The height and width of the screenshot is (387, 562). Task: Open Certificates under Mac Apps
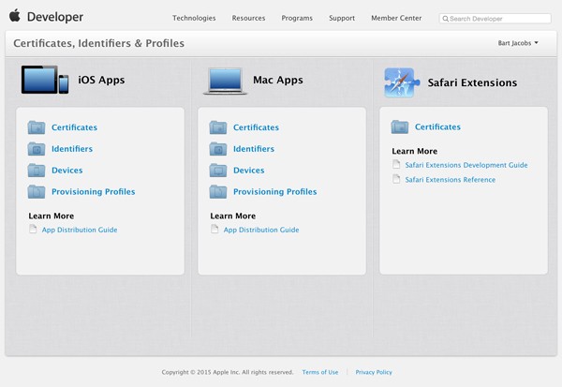coord(256,127)
